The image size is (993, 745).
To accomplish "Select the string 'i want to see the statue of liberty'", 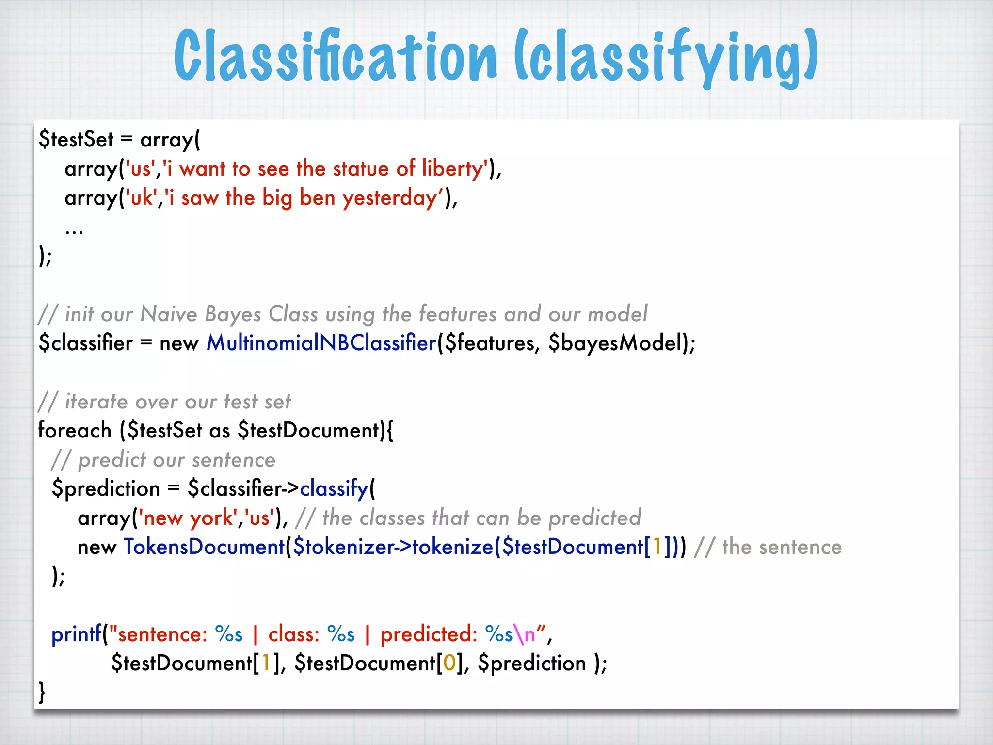I will click(x=325, y=169).
